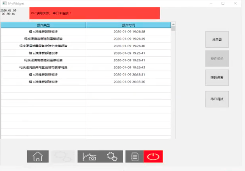Click the 操作时间 column header
Viewport: 245px width, 171px height.
coord(128,25)
